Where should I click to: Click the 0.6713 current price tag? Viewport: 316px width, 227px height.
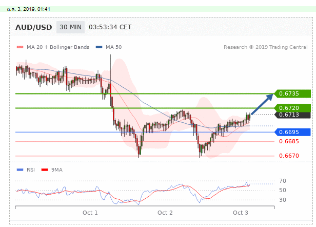[292, 115]
